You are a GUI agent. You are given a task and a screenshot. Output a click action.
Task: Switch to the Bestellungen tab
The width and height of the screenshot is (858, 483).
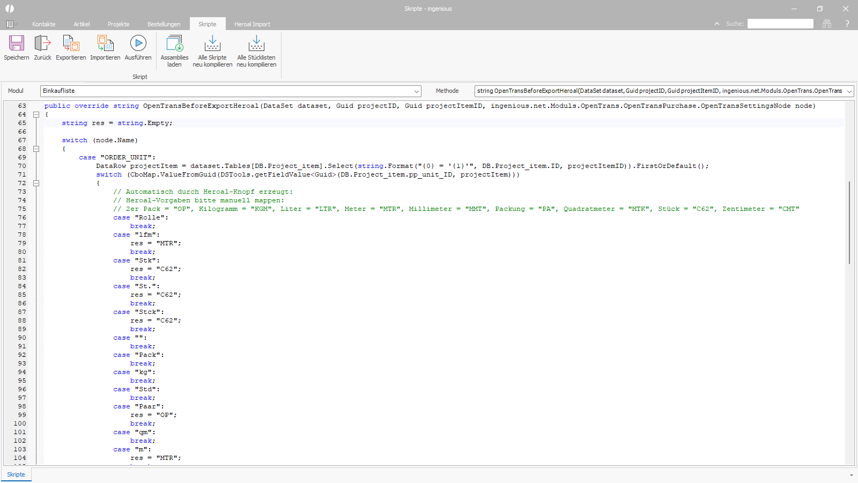click(164, 24)
